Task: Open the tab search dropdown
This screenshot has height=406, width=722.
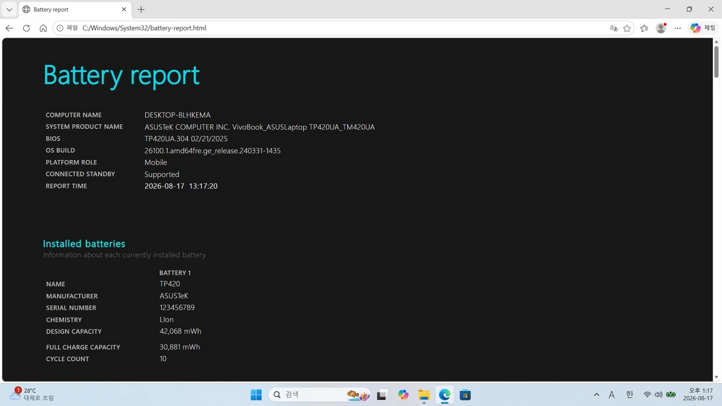Action: pos(9,9)
